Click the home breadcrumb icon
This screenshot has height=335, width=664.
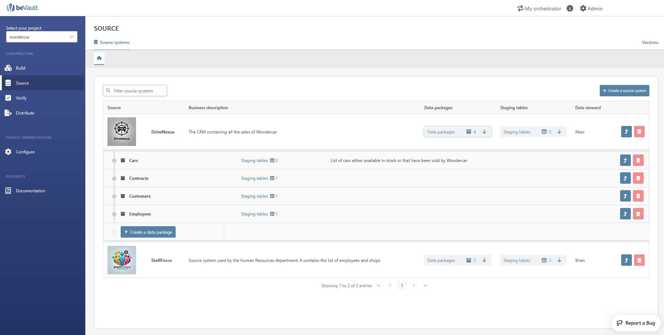99,58
